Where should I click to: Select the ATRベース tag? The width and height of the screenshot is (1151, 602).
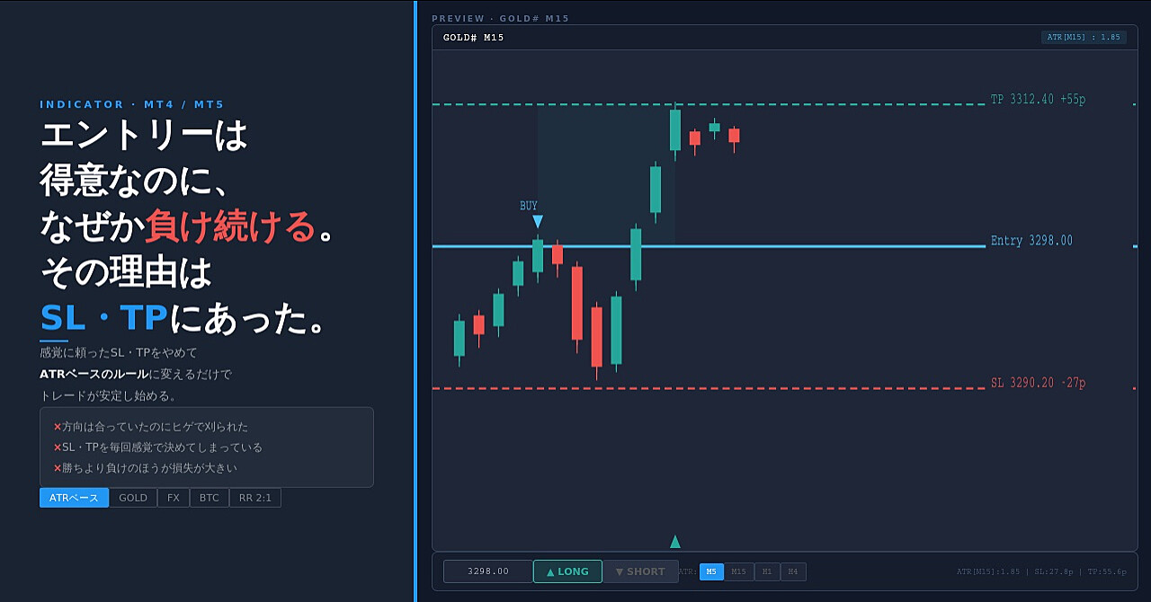pos(74,498)
